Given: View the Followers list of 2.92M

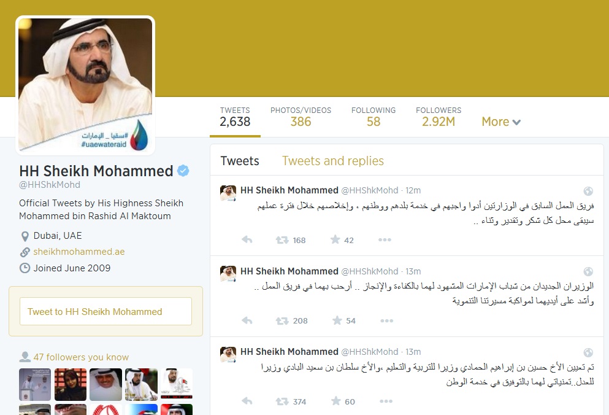Looking at the screenshot, I should point(439,117).
